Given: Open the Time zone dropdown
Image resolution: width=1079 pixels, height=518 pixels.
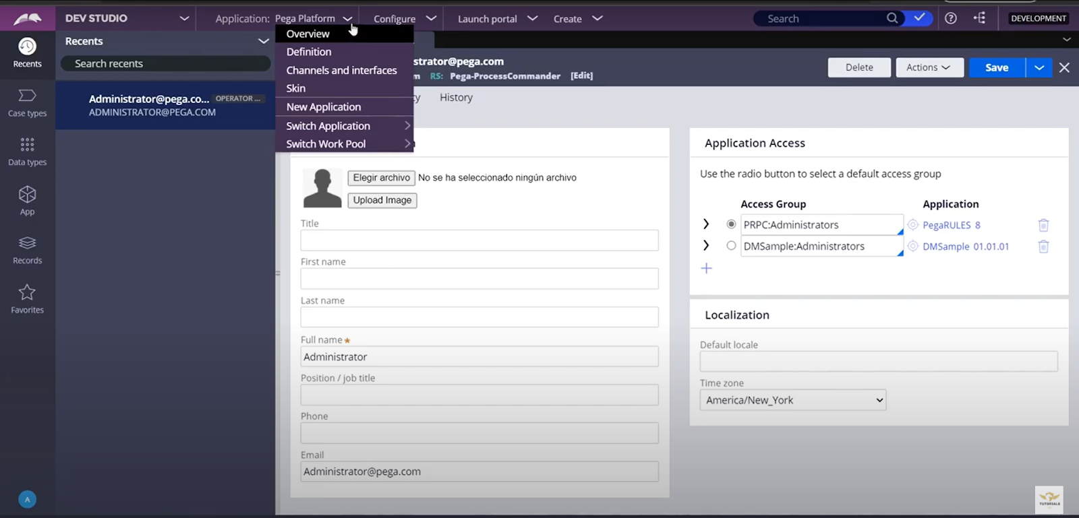Looking at the screenshot, I should pyautogui.click(x=793, y=400).
